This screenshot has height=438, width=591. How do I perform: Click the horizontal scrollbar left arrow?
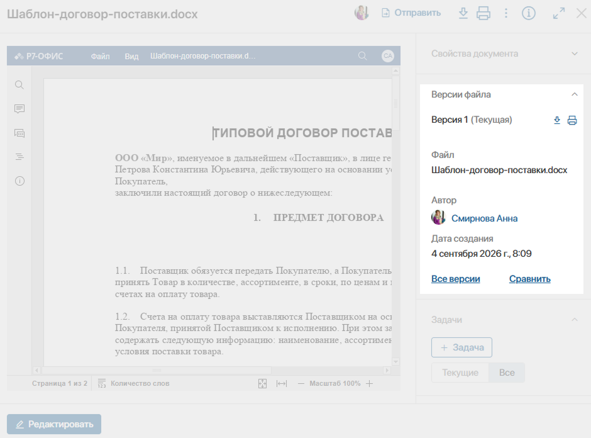[36, 371]
